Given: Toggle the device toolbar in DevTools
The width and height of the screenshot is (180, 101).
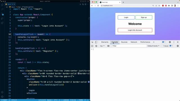Looking at the screenshot, I should (96, 42).
